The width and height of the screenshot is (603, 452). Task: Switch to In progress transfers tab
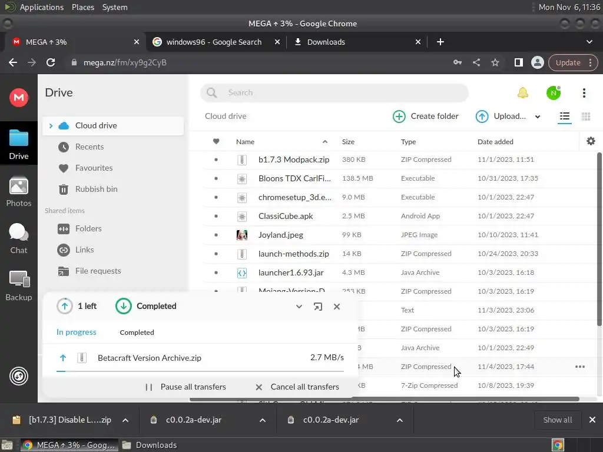tap(76, 332)
